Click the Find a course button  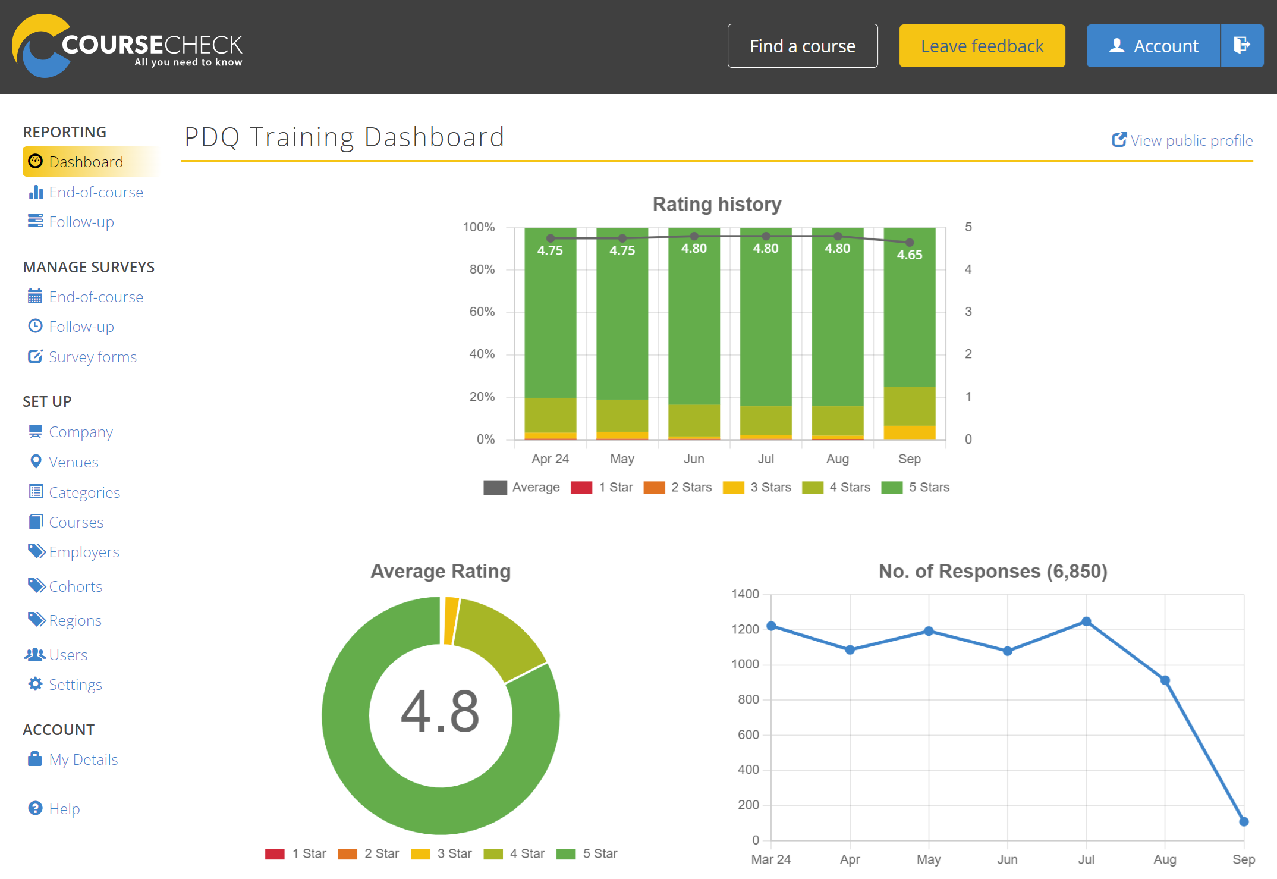point(803,46)
